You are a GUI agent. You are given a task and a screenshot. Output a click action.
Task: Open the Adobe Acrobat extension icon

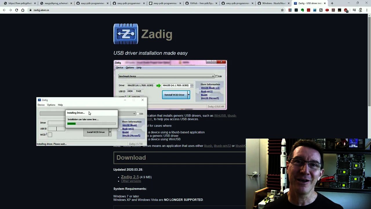(x=333, y=10)
